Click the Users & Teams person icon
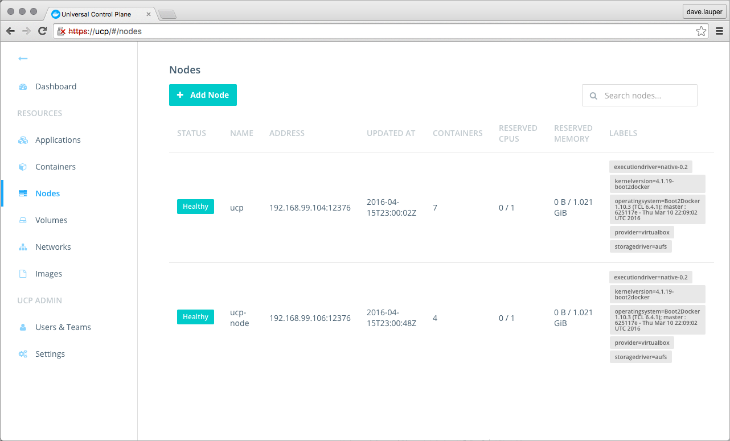 tap(23, 327)
